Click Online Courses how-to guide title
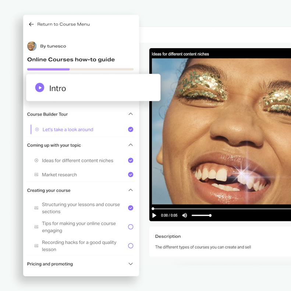 pos(71,60)
